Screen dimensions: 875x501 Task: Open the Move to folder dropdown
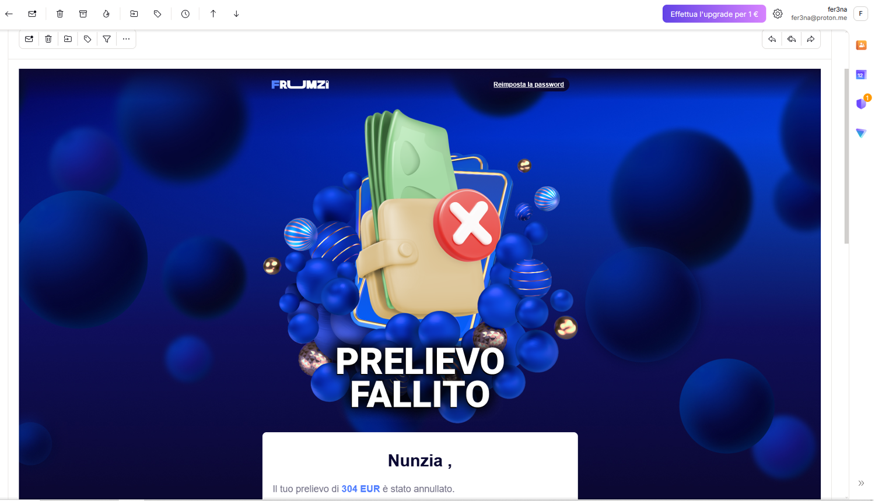point(134,13)
